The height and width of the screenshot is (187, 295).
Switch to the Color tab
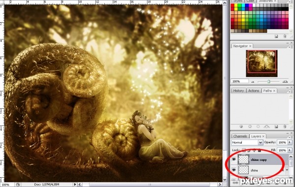tap(250, 1)
